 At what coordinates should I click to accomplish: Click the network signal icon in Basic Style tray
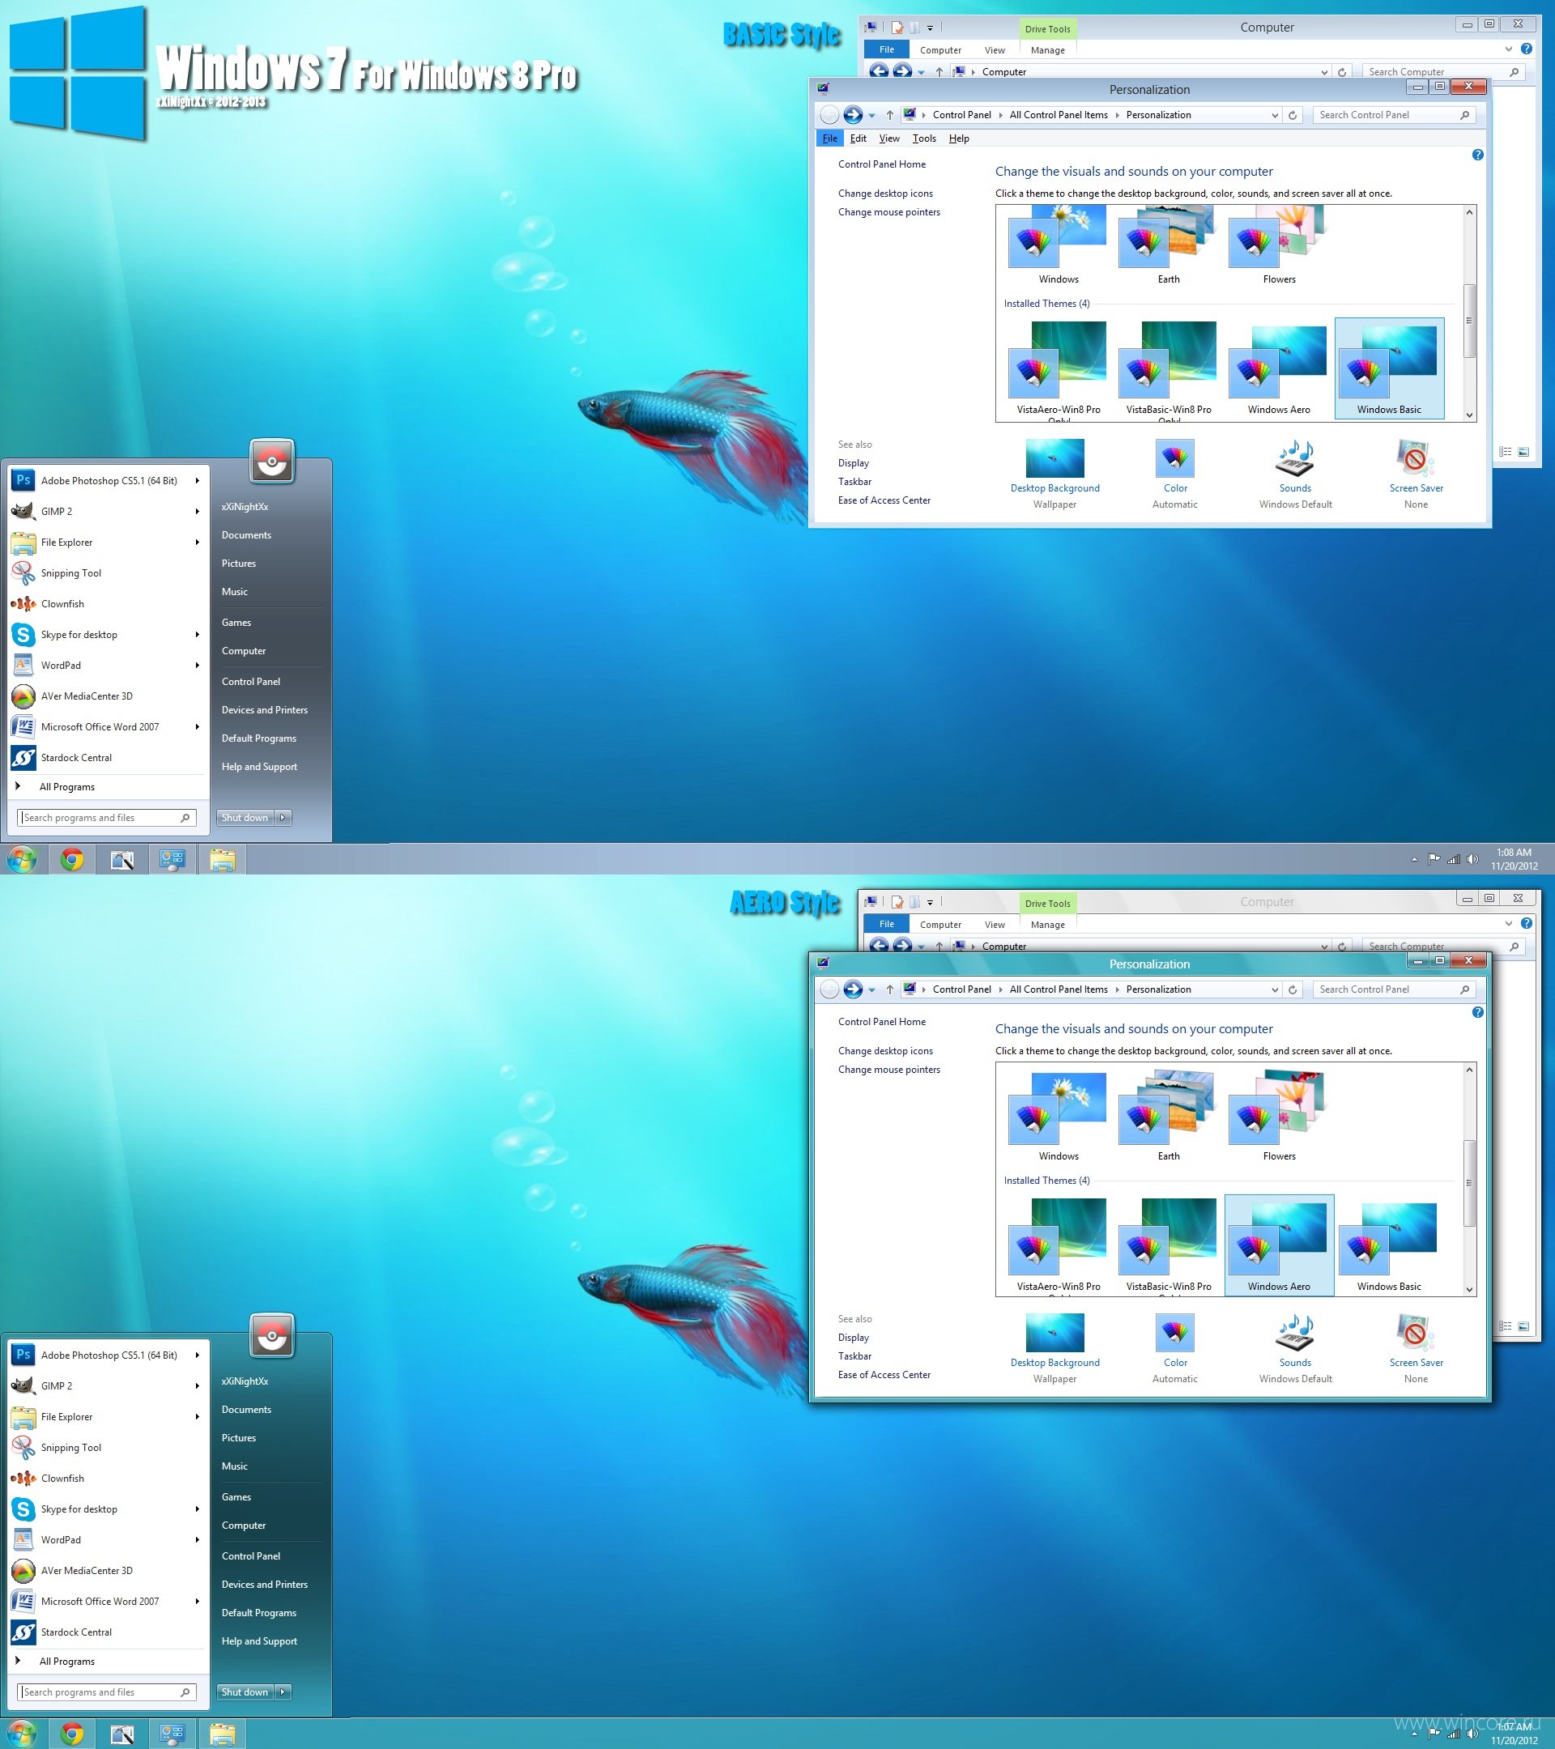1453,859
